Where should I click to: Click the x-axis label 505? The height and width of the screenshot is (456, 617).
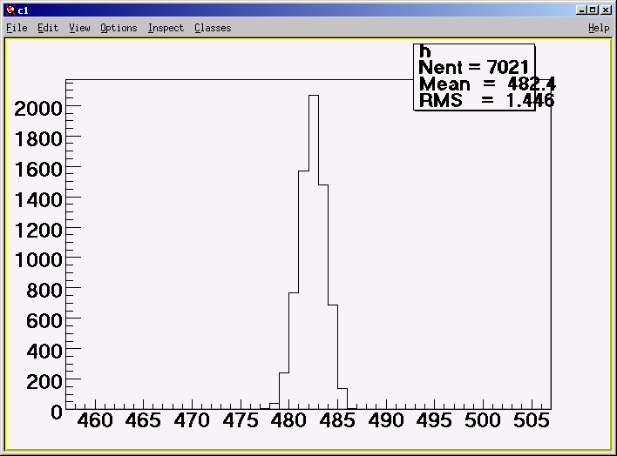(x=532, y=420)
